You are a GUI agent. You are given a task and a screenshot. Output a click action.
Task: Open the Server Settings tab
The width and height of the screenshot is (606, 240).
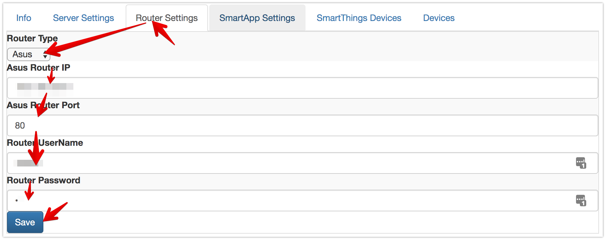tap(83, 18)
